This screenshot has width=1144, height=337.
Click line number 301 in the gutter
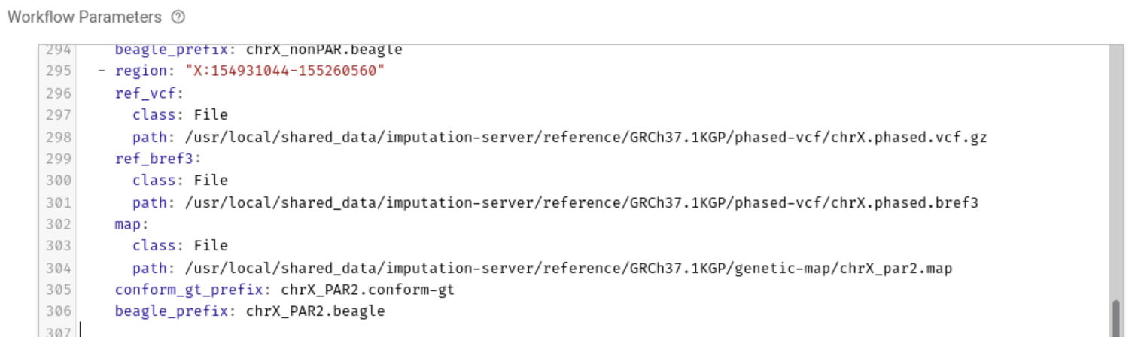point(59,202)
